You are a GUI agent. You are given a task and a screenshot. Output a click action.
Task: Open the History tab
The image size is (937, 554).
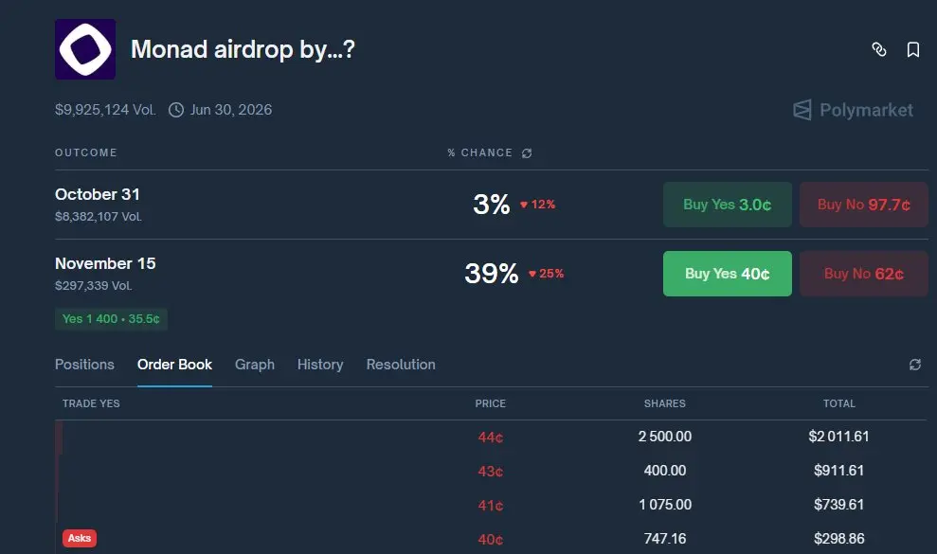(x=320, y=365)
